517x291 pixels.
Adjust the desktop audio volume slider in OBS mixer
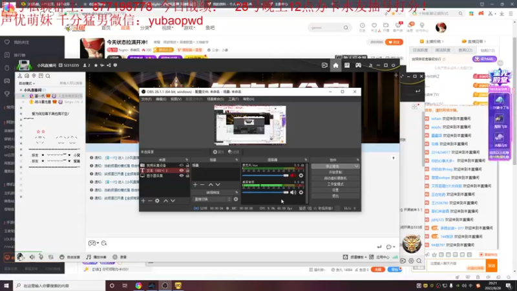(266, 192)
